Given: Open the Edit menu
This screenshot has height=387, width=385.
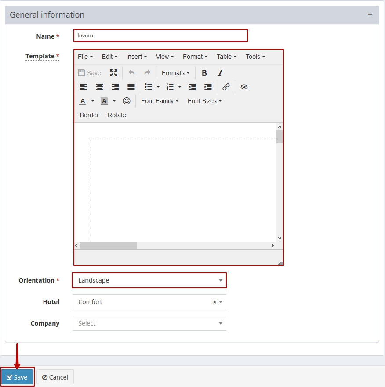Looking at the screenshot, I should pyautogui.click(x=109, y=57).
